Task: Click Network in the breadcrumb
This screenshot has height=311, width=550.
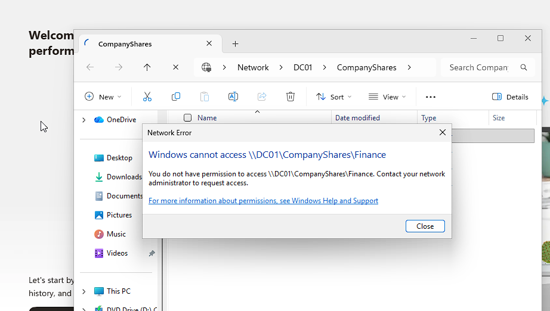Action: coord(253,67)
